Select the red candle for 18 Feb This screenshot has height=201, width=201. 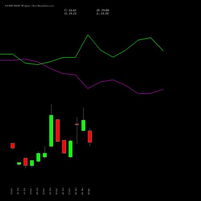(25, 162)
